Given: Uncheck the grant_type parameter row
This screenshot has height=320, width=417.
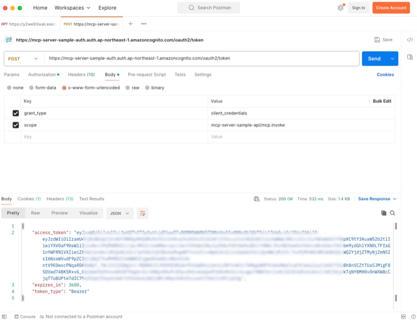Looking at the screenshot, I should pyautogui.click(x=16, y=113).
